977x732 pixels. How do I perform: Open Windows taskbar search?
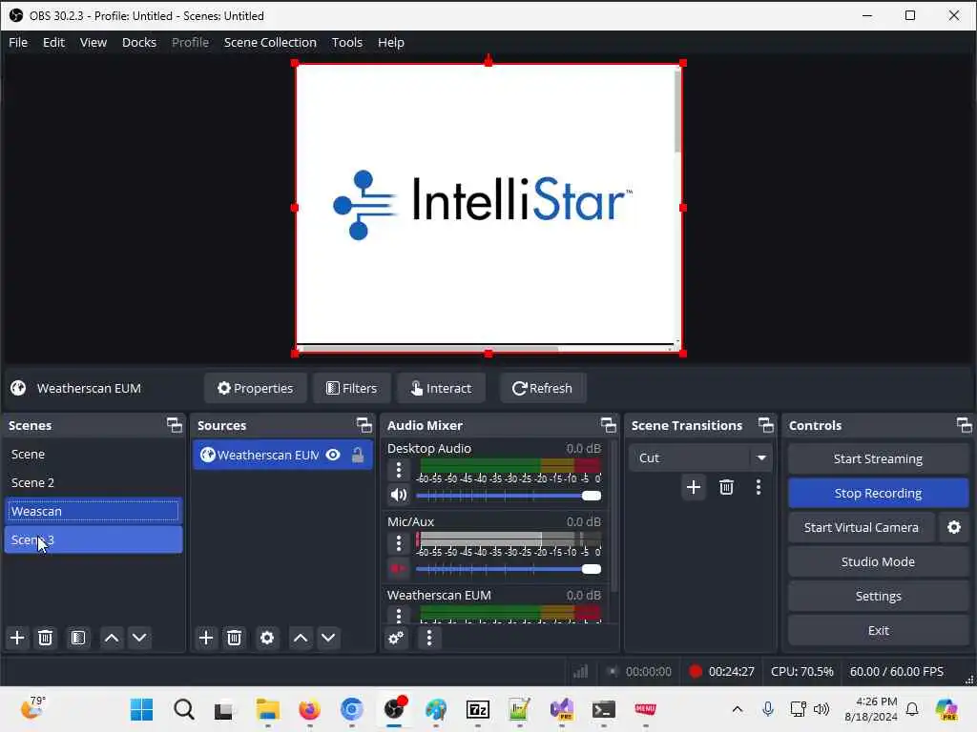point(184,709)
